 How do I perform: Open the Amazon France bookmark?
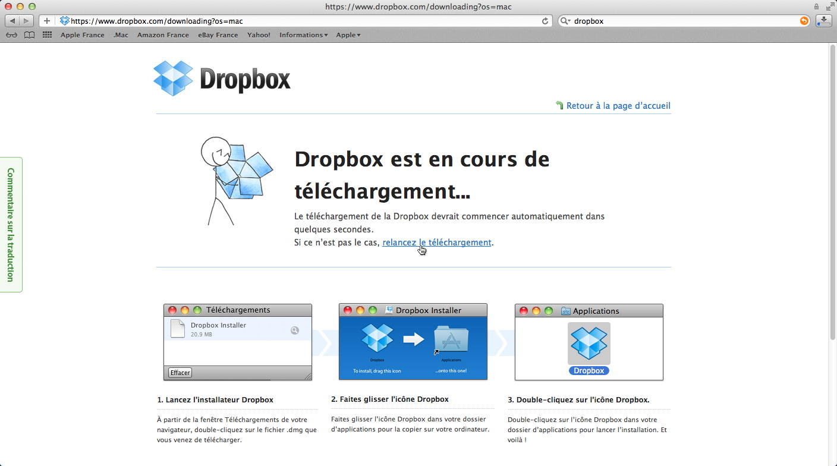[x=163, y=35]
